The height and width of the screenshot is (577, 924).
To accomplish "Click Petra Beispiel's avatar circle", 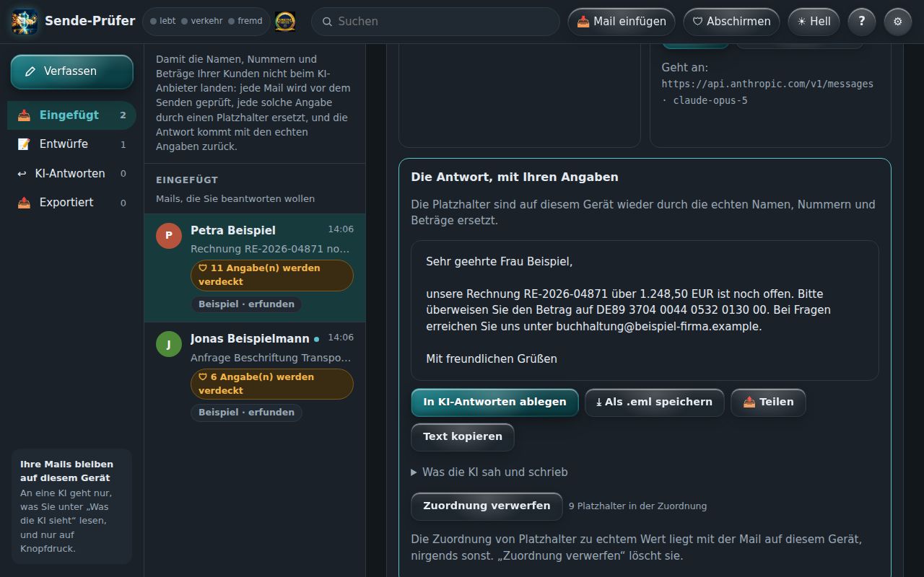I will click(x=169, y=235).
